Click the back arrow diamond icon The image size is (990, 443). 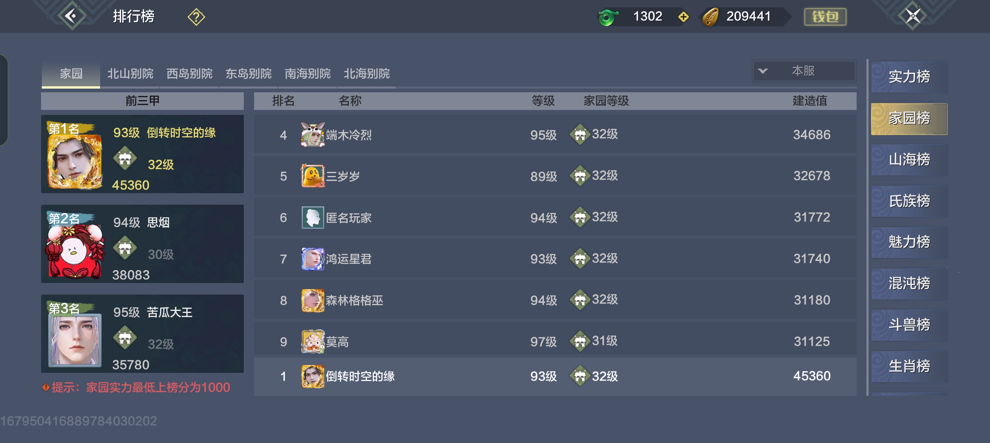pos(72,16)
